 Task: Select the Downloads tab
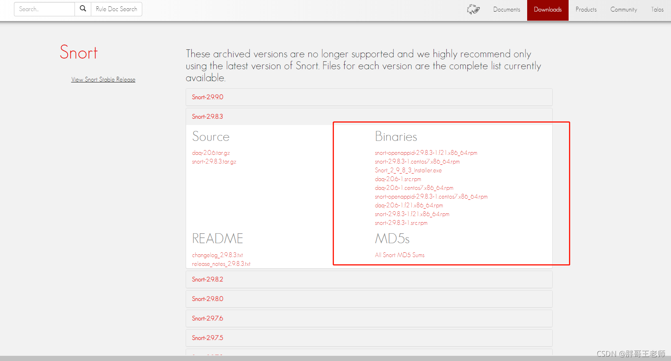point(547,10)
